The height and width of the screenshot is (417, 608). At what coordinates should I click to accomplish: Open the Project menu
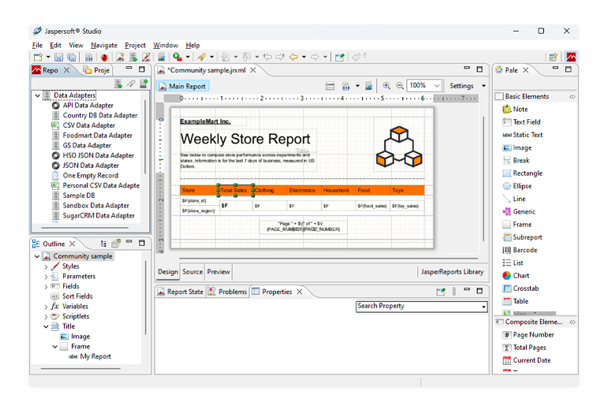[135, 46]
